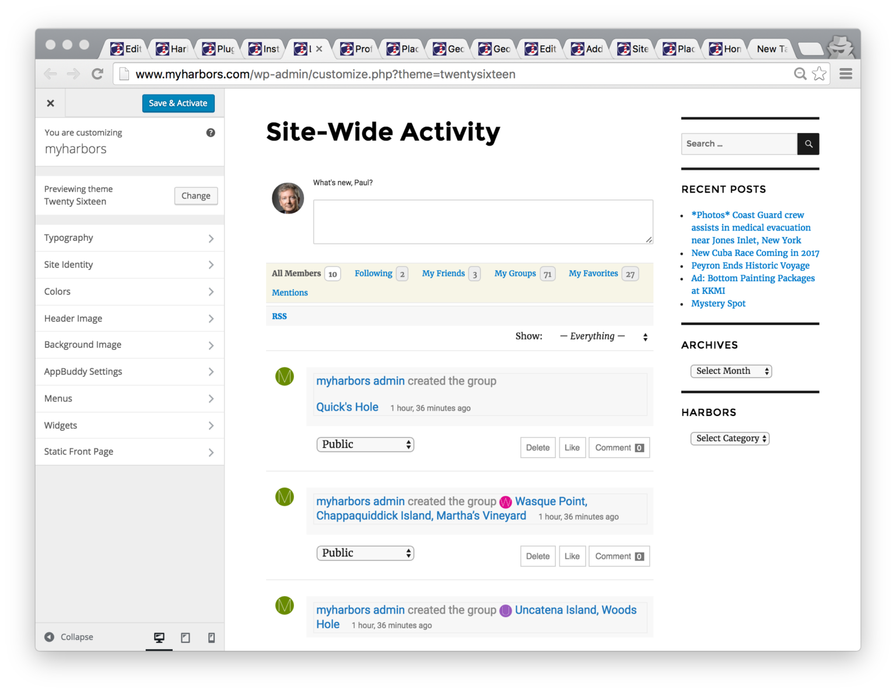The height and width of the screenshot is (693, 896).
Task: Open the customizer help question-mark icon
Action: [211, 133]
